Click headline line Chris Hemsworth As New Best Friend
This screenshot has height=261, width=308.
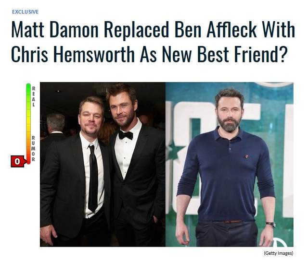149,54
